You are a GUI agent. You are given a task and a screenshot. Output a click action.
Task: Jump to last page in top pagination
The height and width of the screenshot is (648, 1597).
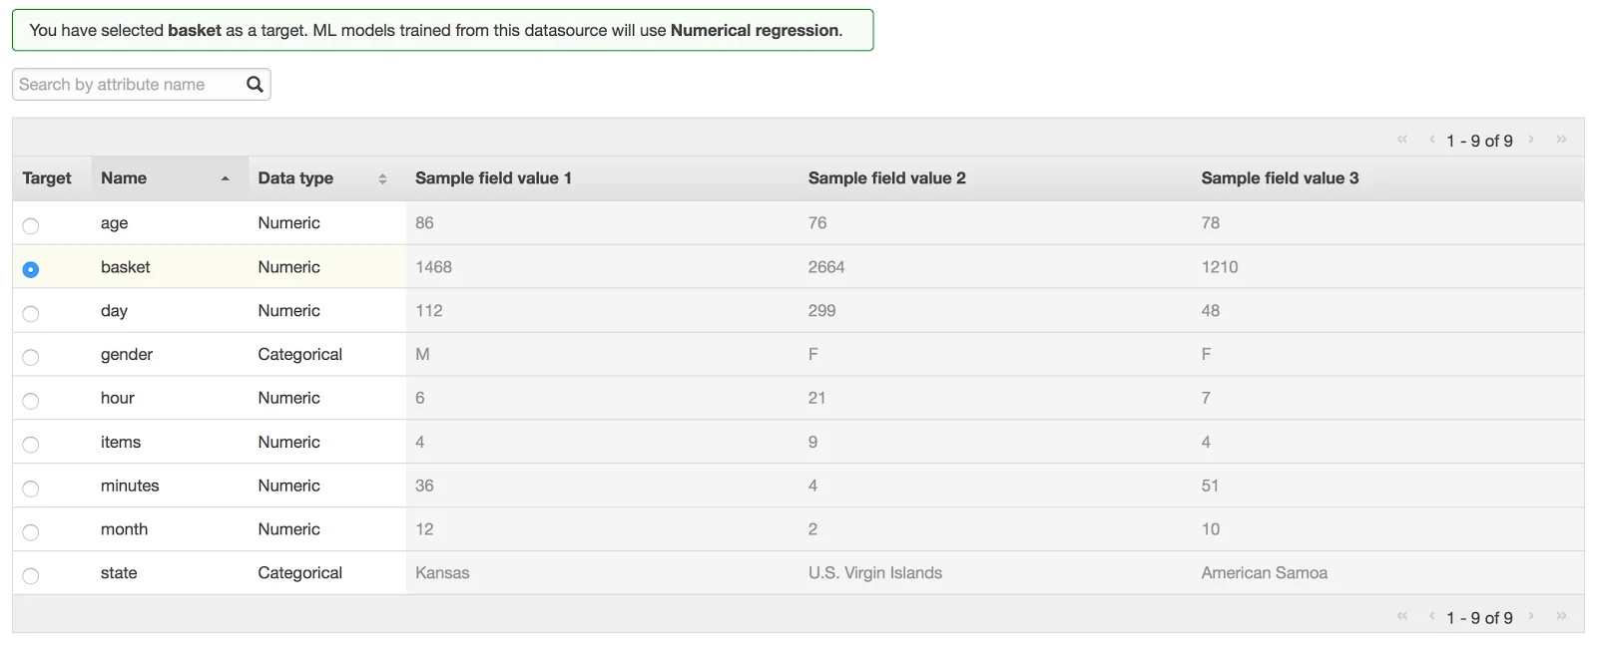pos(1562,140)
